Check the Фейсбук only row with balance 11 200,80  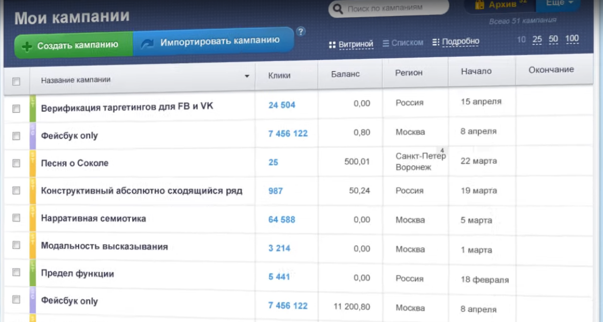[x=16, y=300]
